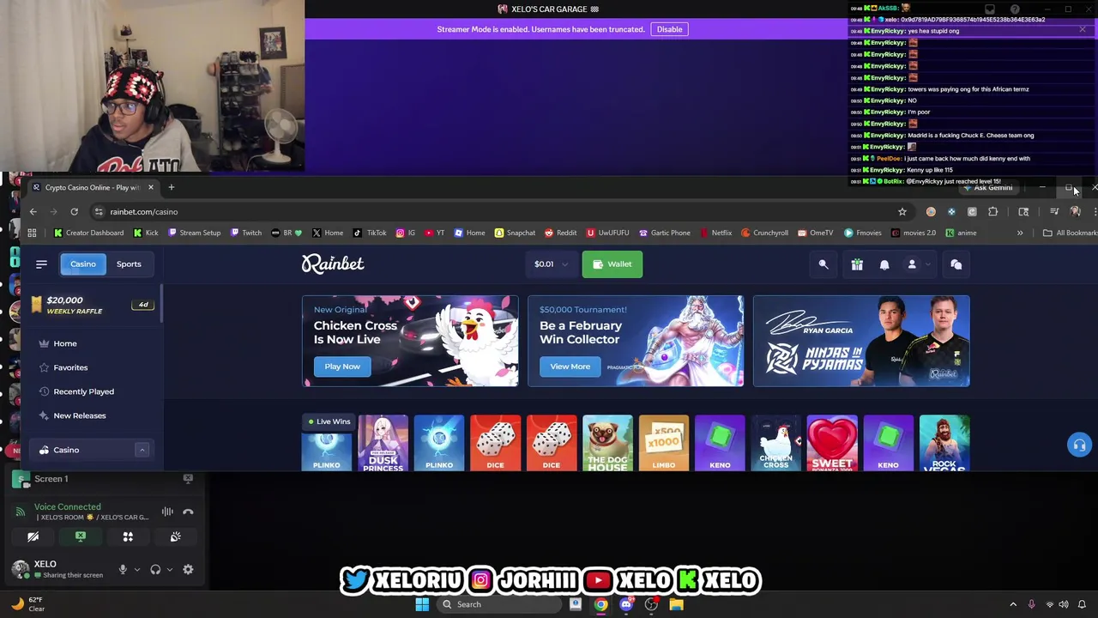Open the Ryan Garcia Ninjas in Pyjamas banner

pyautogui.click(x=861, y=341)
